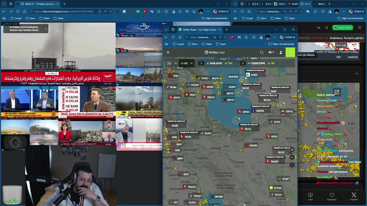
Task: Open the EN language dropdown on AirNav
Action: pyautogui.click(x=271, y=52)
